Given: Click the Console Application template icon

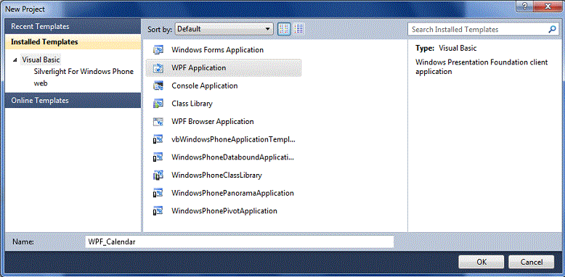Looking at the screenshot, I should click(x=158, y=86).
